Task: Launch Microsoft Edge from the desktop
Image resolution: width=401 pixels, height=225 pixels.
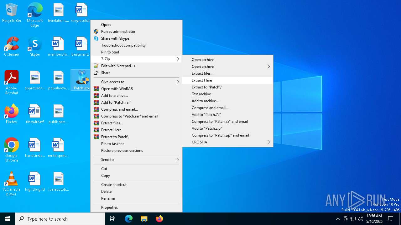Action: [x=35, y=15]
